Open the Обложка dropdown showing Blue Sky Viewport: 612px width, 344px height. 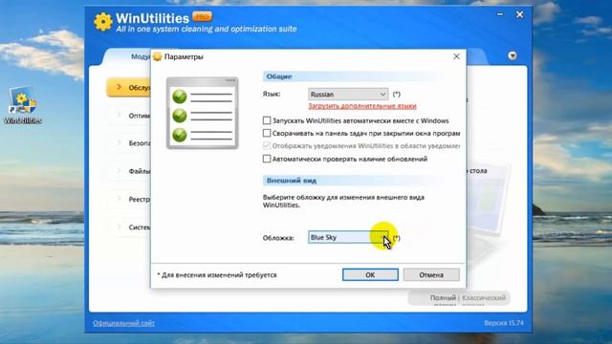point(348,237)
